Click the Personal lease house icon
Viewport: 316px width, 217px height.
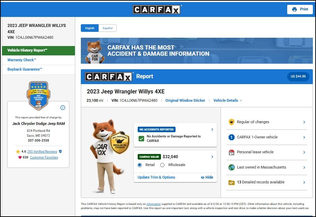point(231,152)
